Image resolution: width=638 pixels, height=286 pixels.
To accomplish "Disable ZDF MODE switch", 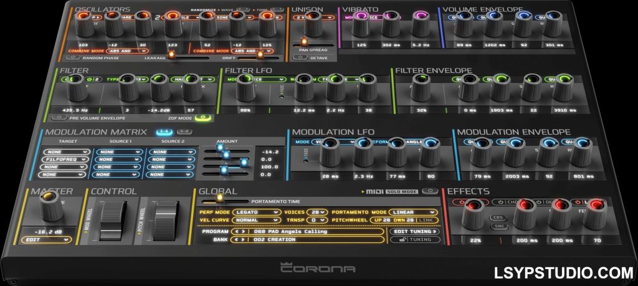I will tap(204, 118).
